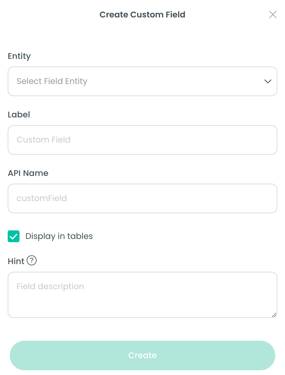Image resolution: width=285 pixels, height=375 pixels.
Task: Close the Create Custom Field dialog
Action: click(x=273, y=14)
